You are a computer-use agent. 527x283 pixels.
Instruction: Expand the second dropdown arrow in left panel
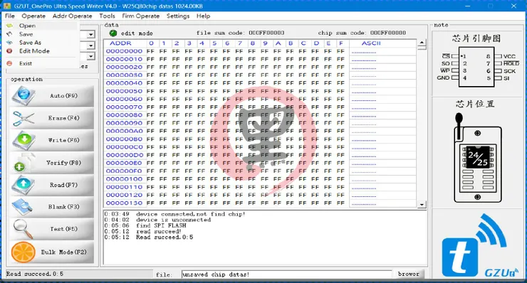click(x=90, y=46)
